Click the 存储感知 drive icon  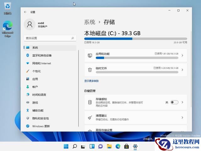tap(90, 102)
